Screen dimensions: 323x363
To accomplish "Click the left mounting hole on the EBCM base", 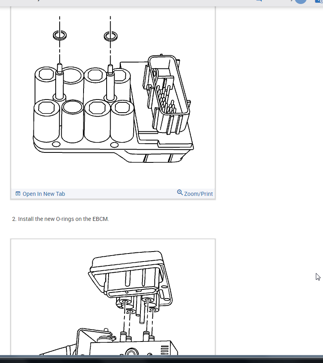I will [x=56, y=144].
